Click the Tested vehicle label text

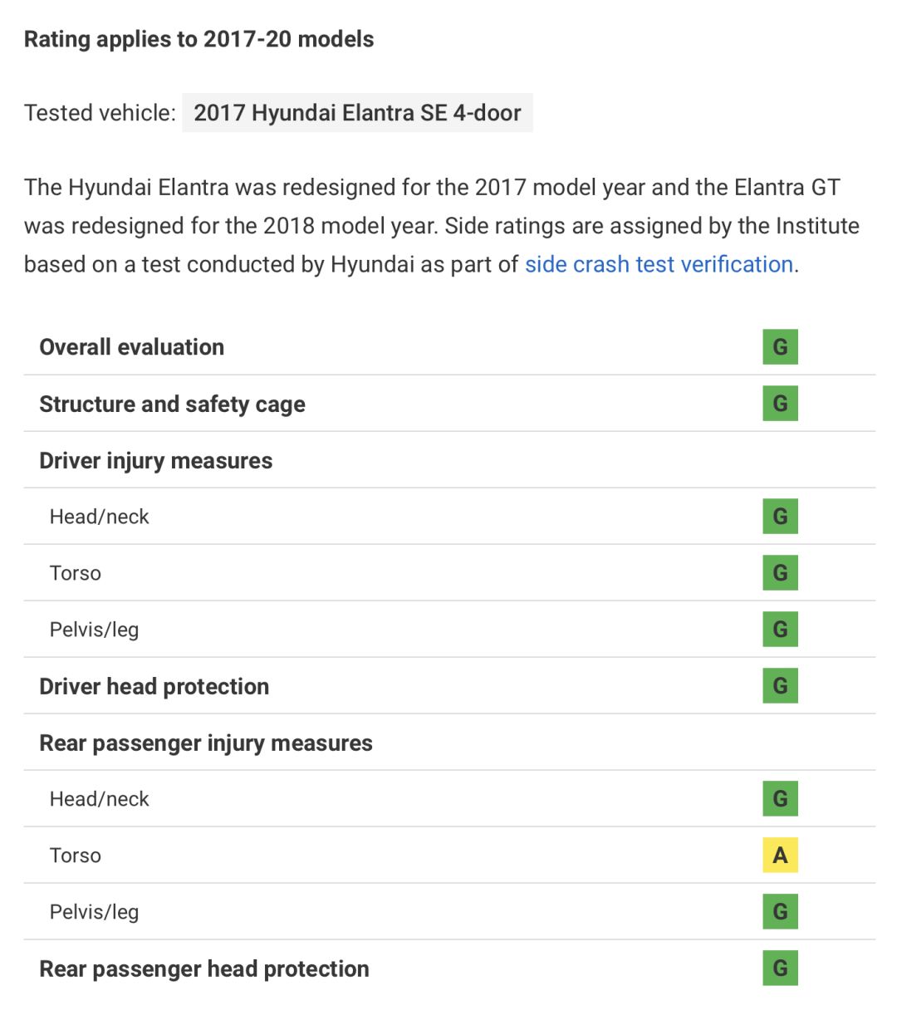[100, 113]
